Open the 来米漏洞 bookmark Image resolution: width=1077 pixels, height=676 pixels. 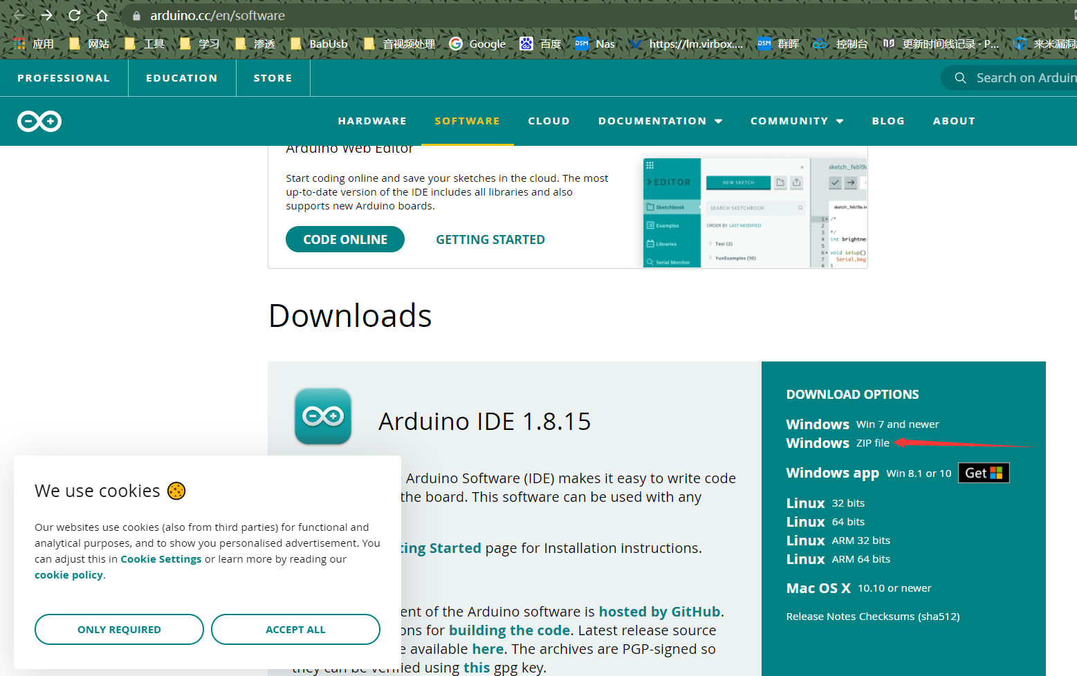[1044, 44]
